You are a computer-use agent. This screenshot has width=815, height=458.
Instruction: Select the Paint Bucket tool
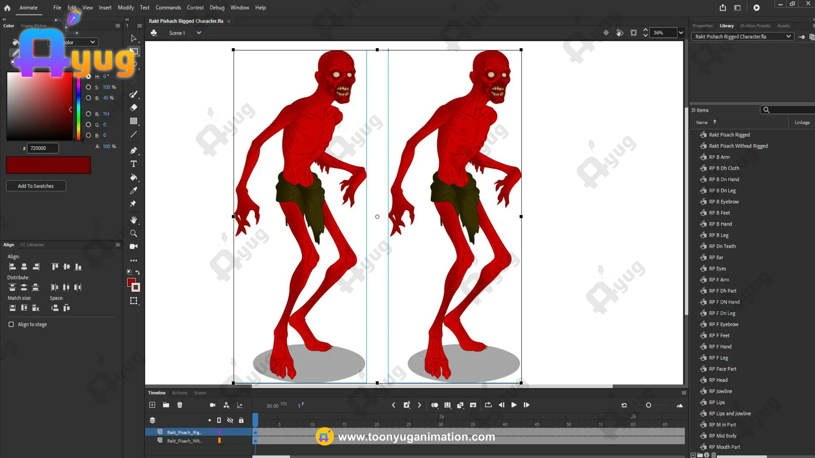coord(133,177)
